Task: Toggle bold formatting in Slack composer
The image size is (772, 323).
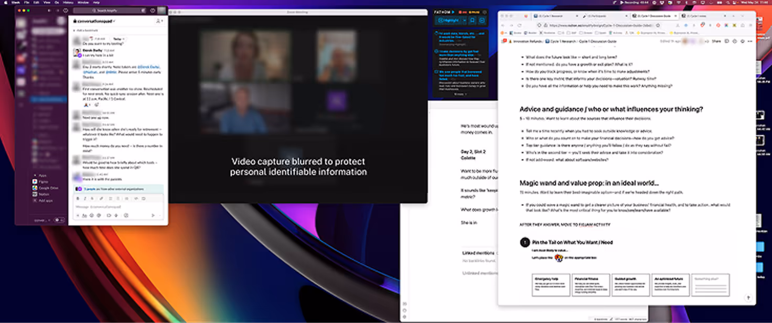Action: [78, 199]
